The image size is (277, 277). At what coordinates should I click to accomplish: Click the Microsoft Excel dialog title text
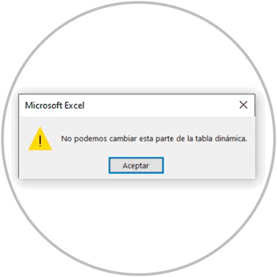click(x=54, y=105)
